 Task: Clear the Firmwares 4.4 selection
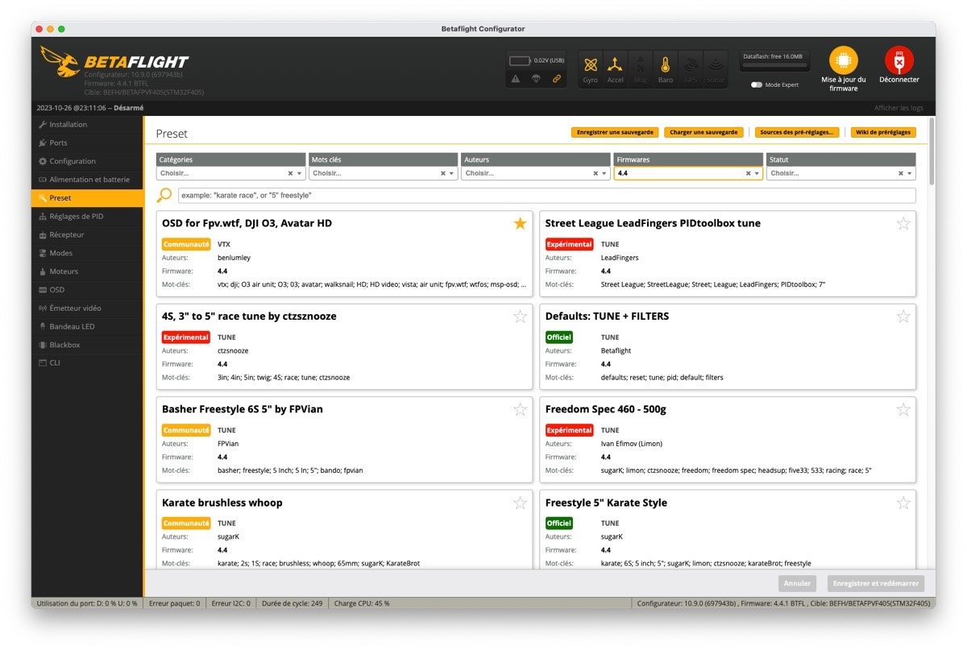(748, 173)
